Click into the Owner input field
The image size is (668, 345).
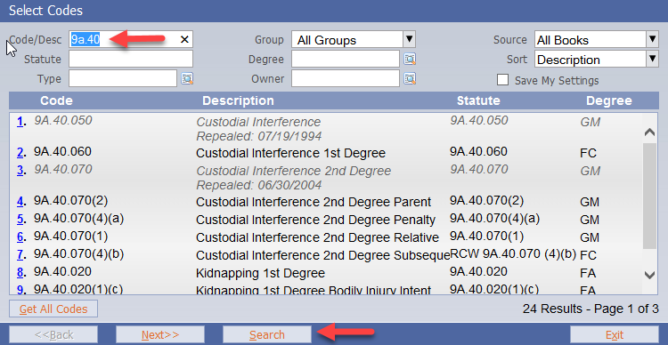point(346,78)
